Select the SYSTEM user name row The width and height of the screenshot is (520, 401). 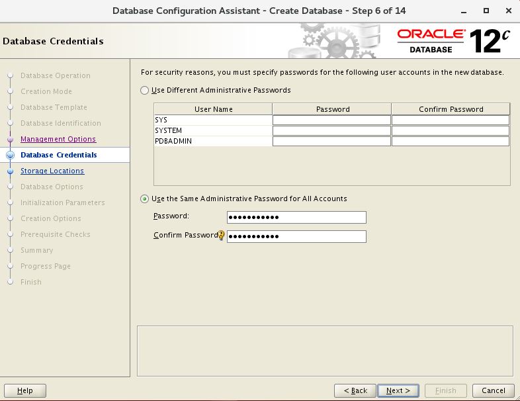click(x=213, y=130)
